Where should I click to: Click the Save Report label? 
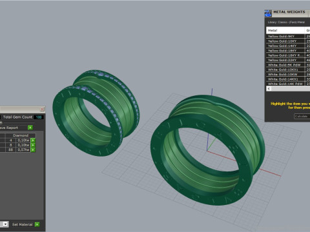(9, 128)
